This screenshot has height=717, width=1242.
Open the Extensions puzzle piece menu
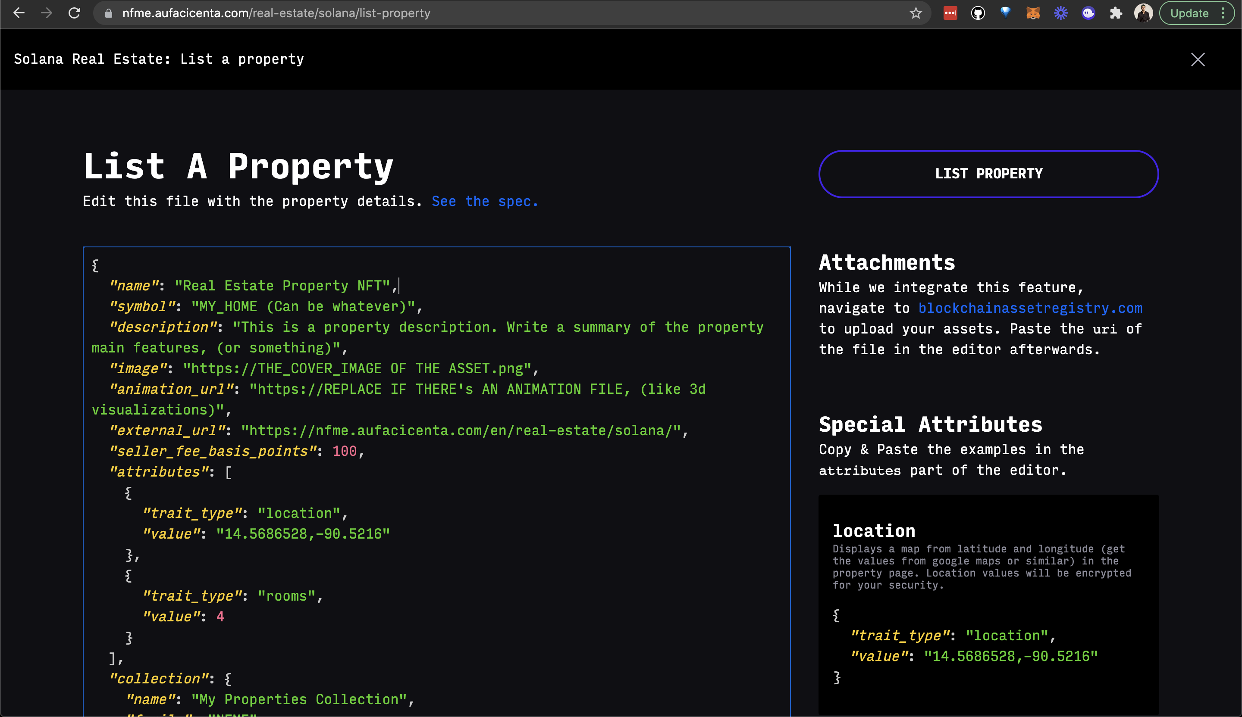(1116, 13)
